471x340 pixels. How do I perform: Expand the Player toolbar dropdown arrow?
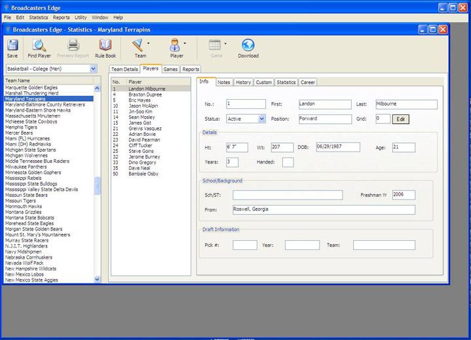click(x=185, y=43)
